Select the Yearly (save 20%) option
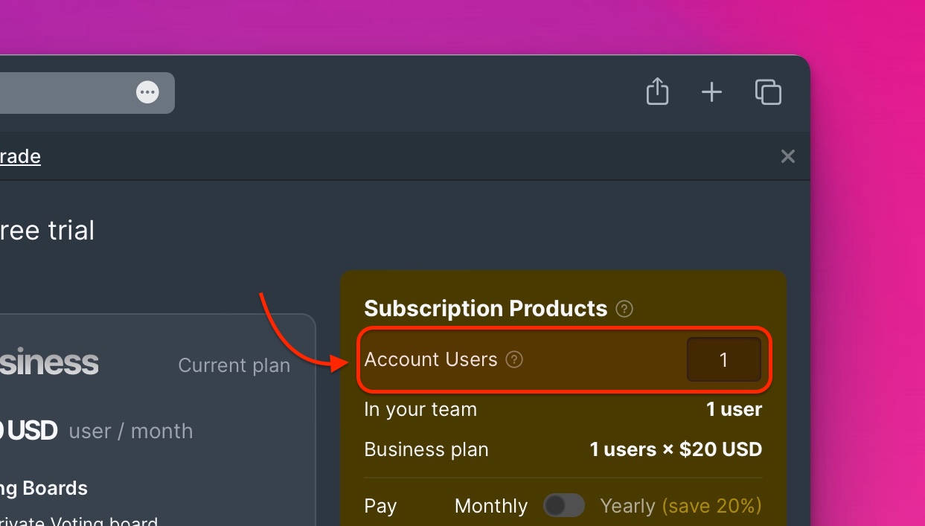Image resolution: width=925 pixels, height=526 pixels. 681,507
